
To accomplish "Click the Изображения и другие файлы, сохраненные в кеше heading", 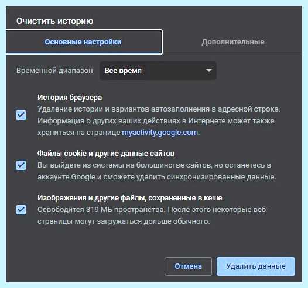I will pyautogui.click(x=130, y=198).
